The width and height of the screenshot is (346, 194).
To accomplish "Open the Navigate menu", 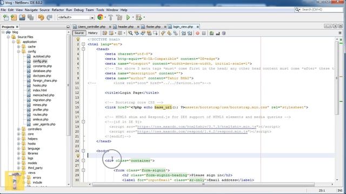I will click(31, 10).
